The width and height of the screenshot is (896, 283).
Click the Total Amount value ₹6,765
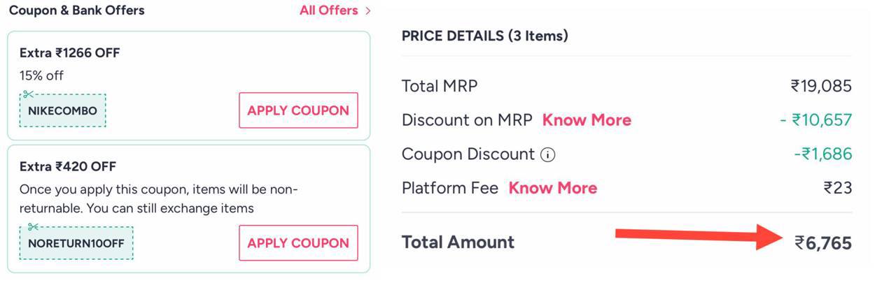pyautogui.click(x=823, y=243)
